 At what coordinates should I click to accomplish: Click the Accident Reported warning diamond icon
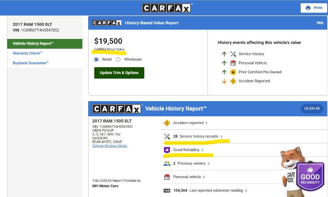point(233,81)
